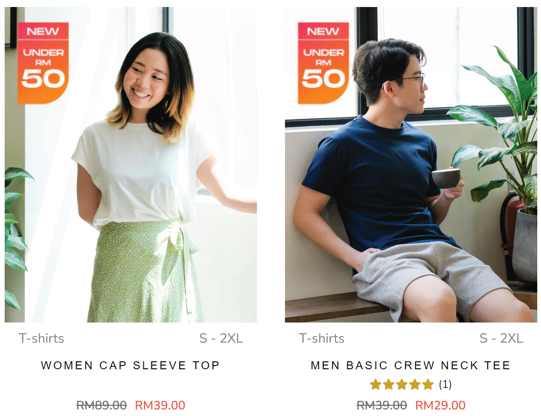541x416 pixels.
Task: Click the third gold rating star
Action: click(402, 384)
